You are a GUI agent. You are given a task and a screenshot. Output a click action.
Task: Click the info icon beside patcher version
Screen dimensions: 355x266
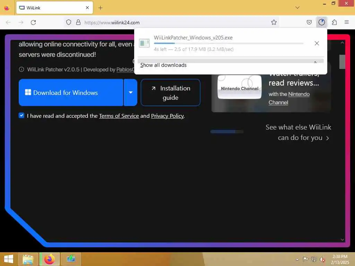pyautogui.click(x=21, y=69)
